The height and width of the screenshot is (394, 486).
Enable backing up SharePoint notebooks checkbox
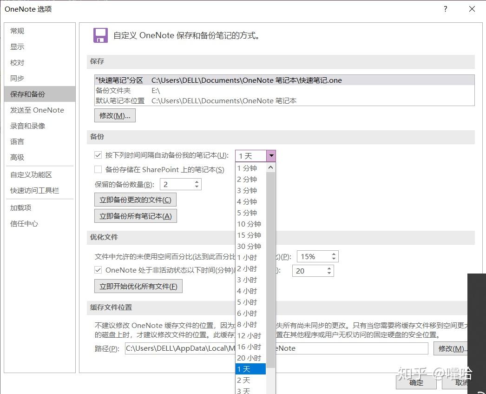tap(98, 169)
